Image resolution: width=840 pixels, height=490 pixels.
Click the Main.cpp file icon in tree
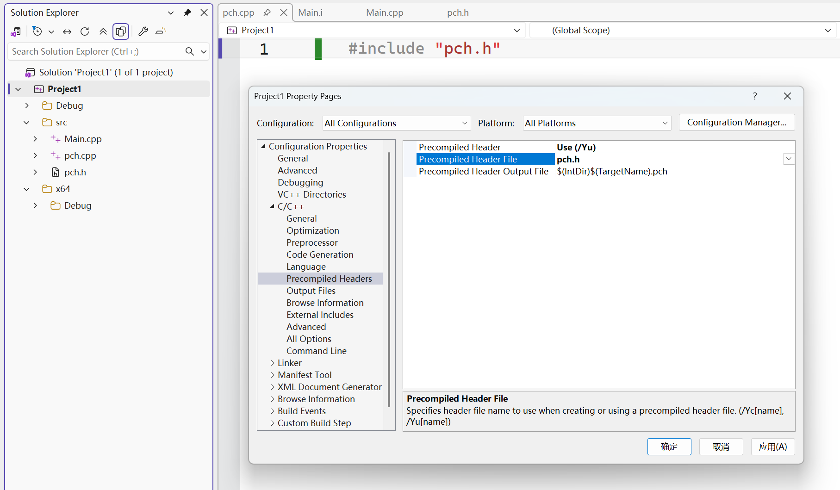pos(56,139)
